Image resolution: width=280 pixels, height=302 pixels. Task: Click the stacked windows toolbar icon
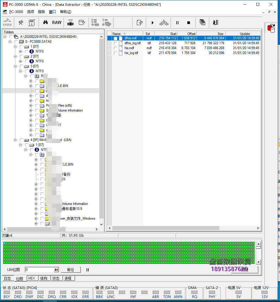coord(202,22)
